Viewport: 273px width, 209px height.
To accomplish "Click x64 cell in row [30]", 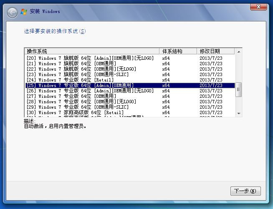I will 166,112.
